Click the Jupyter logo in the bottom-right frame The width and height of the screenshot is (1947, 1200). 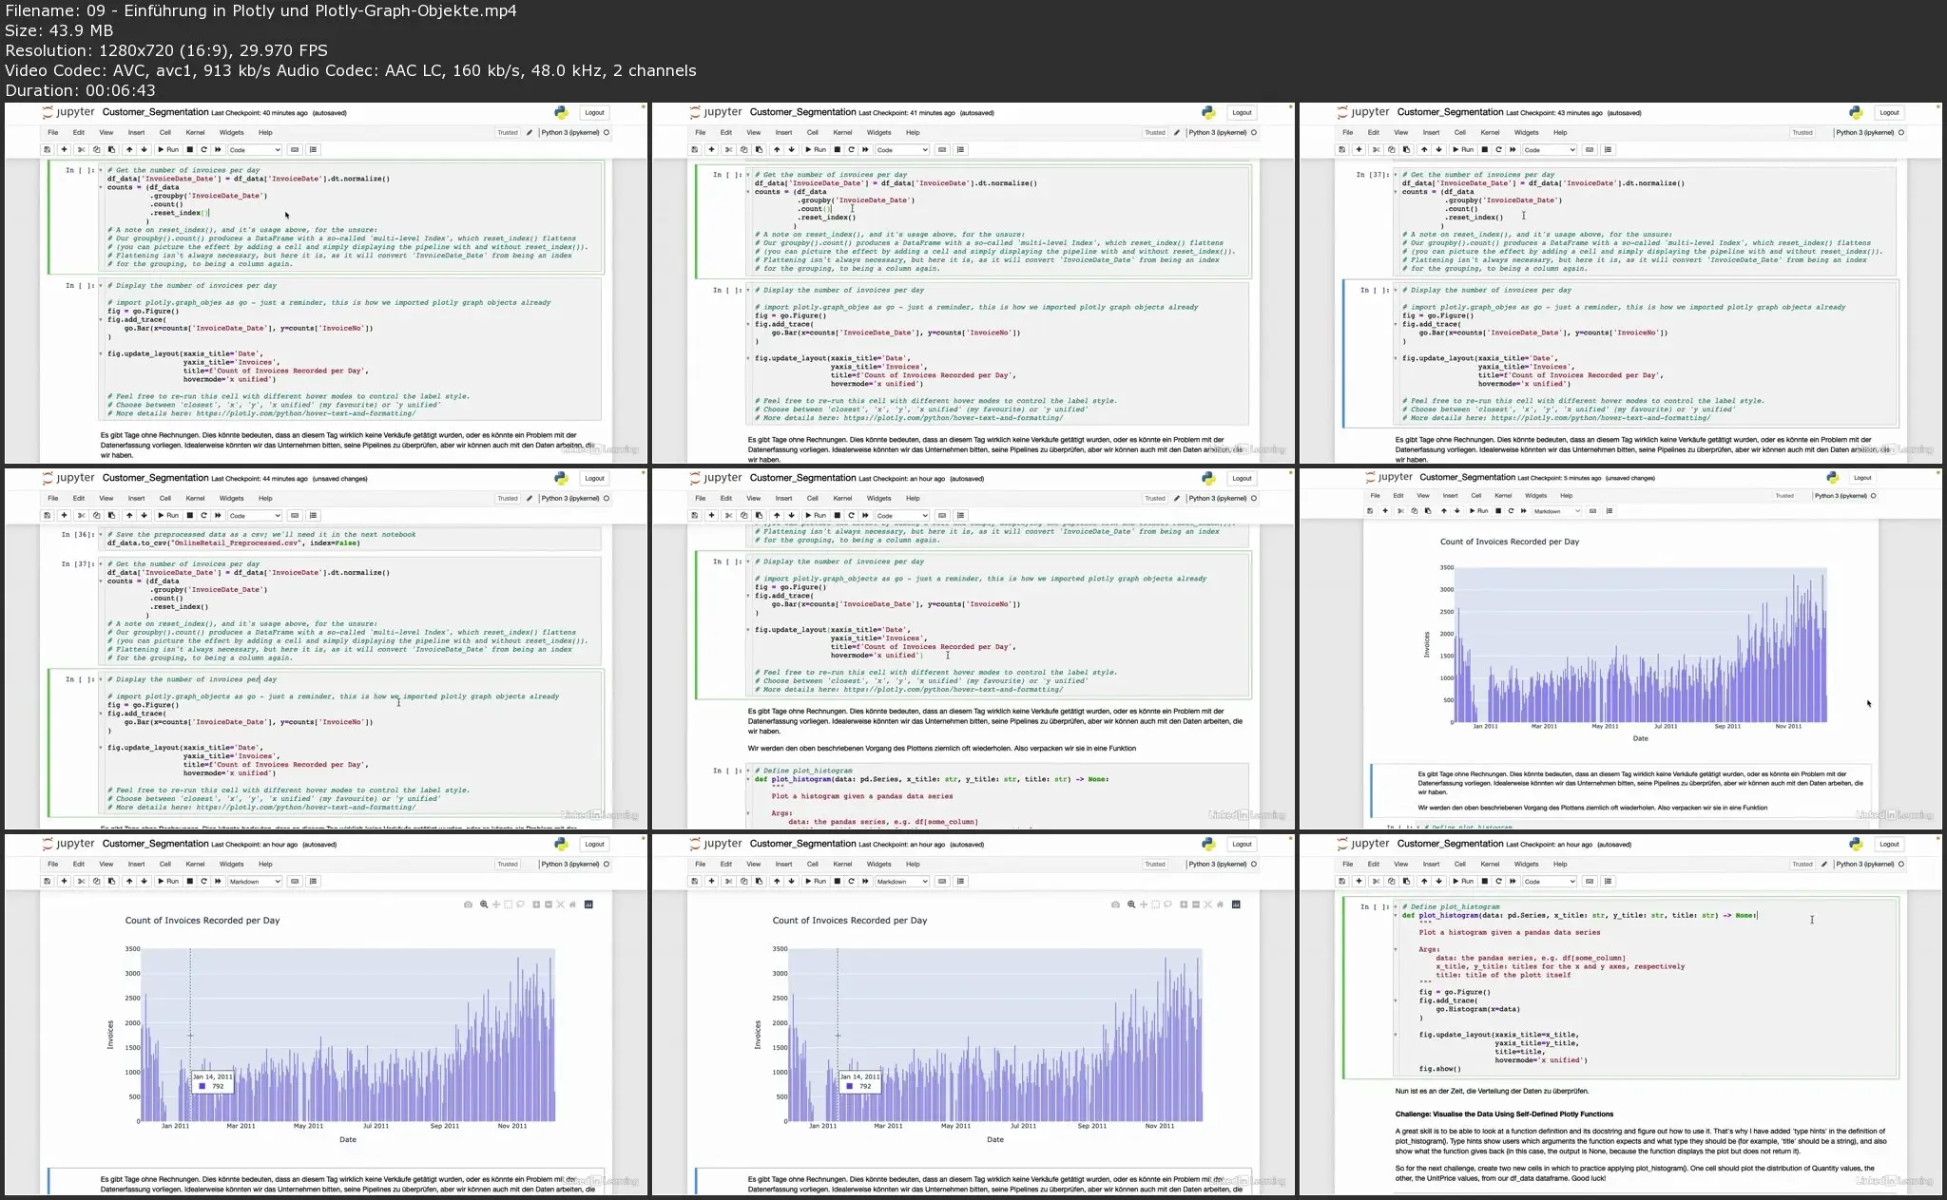click(1363, 844)
